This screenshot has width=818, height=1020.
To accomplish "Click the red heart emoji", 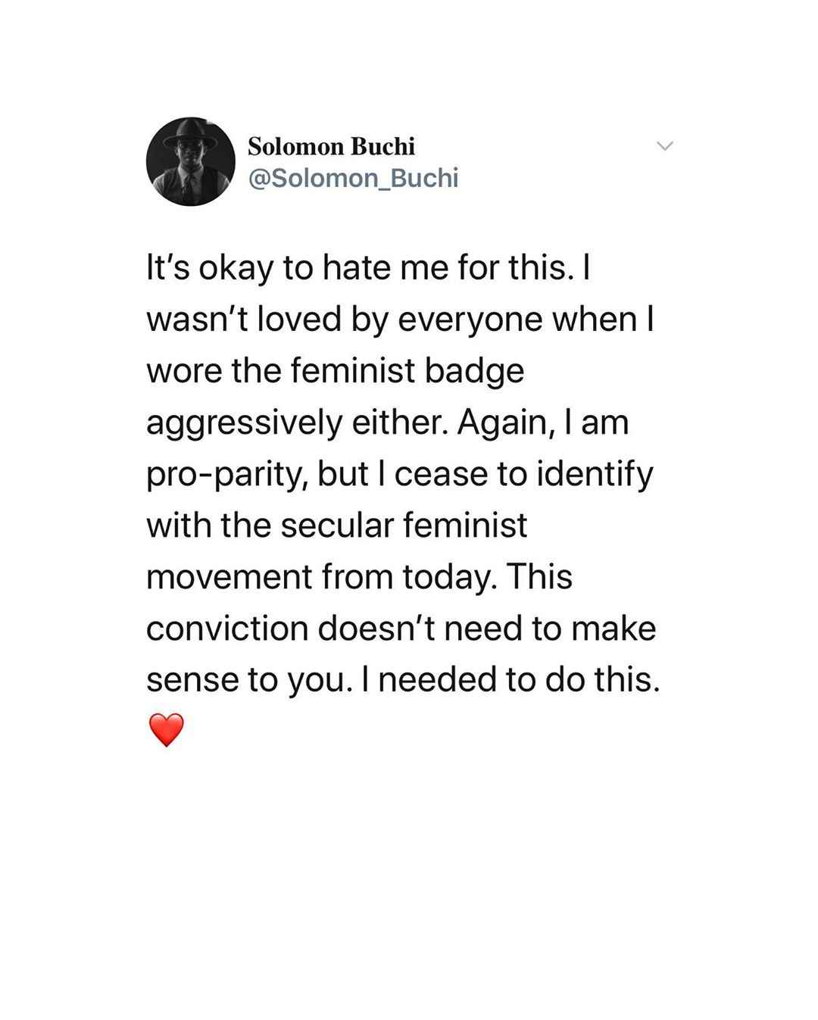I will coord(165,730).
